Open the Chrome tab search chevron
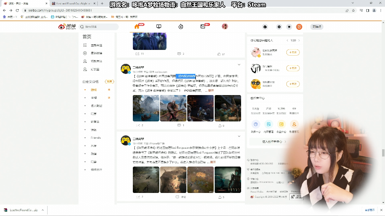 pos(353,3)
